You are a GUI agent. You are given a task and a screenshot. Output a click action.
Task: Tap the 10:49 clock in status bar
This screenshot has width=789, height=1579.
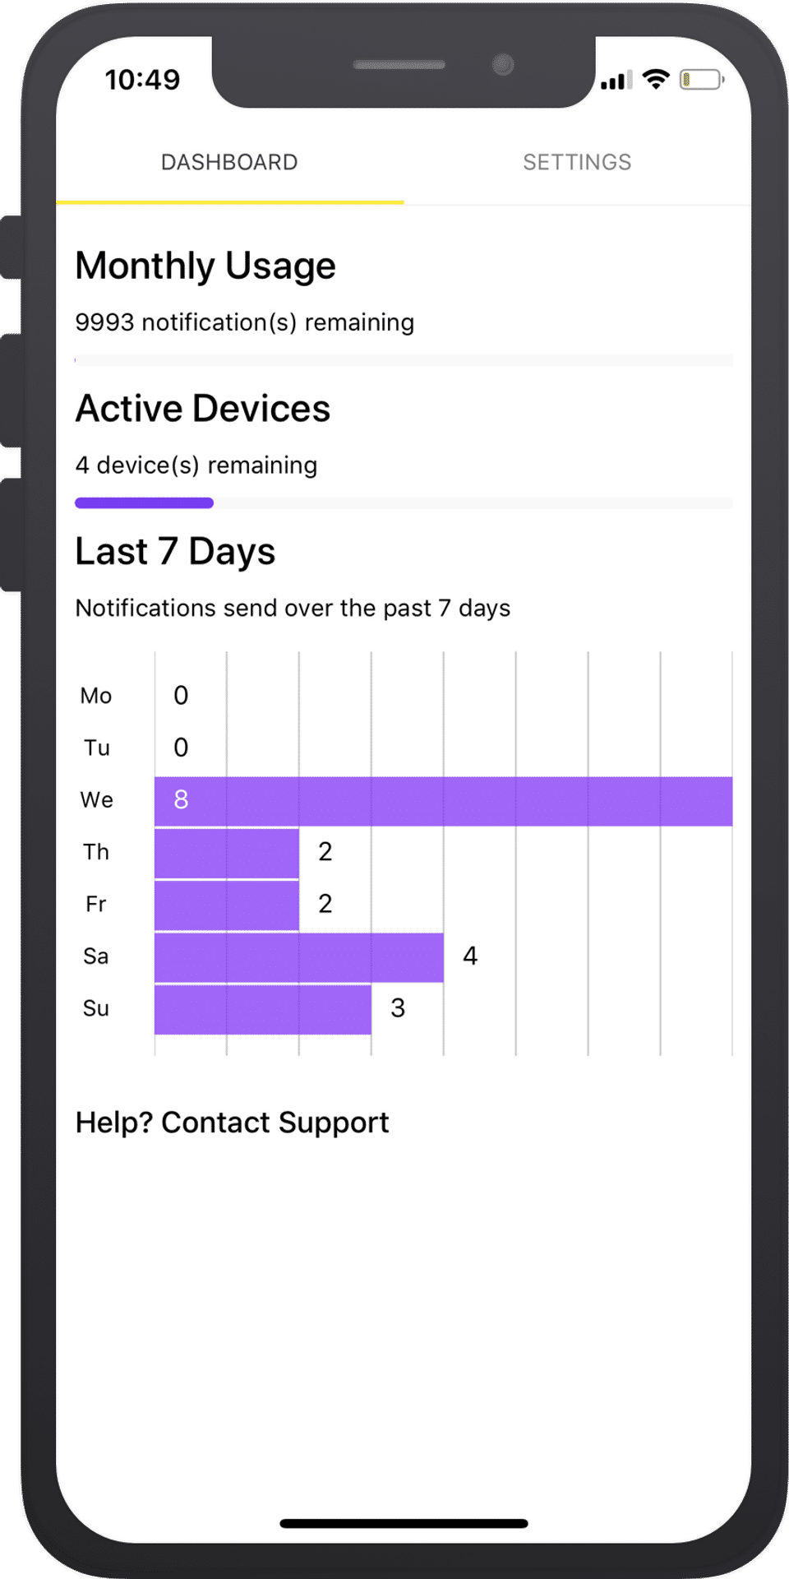point(142,80)
